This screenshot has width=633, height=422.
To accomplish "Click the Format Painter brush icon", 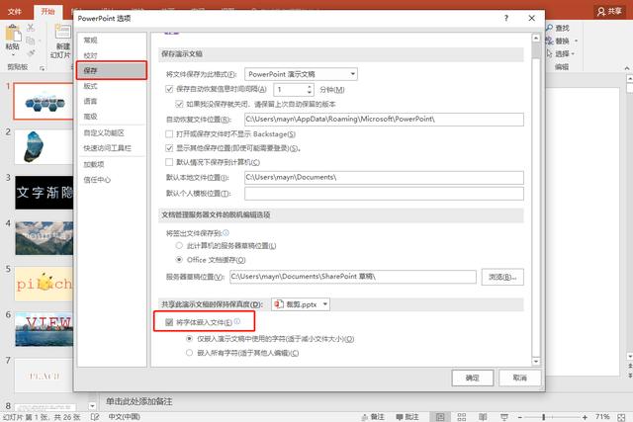I will click(x=31, y=53).
